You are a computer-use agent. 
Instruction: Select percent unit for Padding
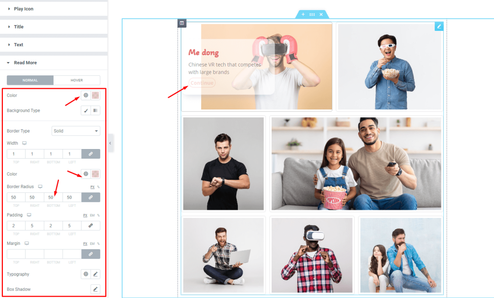click(x=98, y=216)
